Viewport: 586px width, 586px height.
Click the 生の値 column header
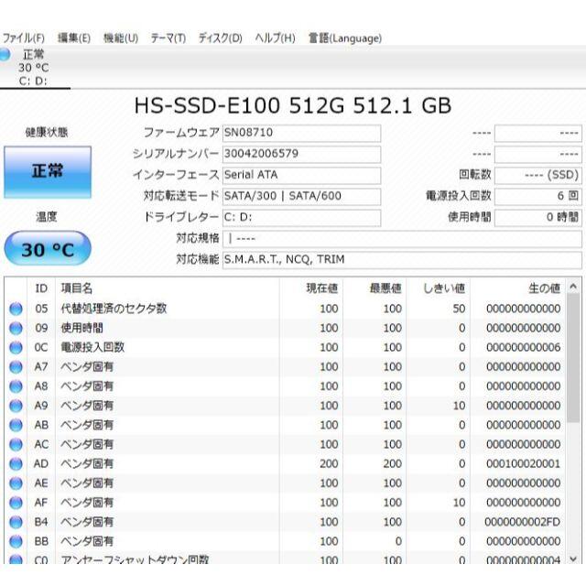pos(517,288)
